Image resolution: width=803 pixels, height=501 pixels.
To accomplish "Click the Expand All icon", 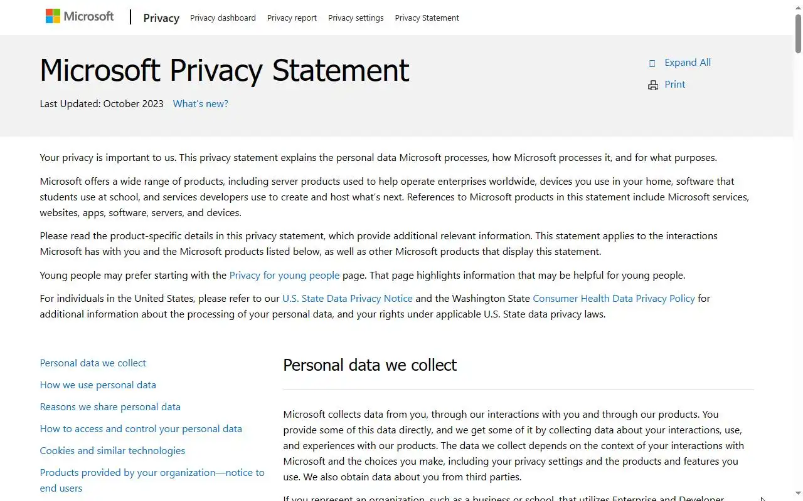I will tap(652, 63).
